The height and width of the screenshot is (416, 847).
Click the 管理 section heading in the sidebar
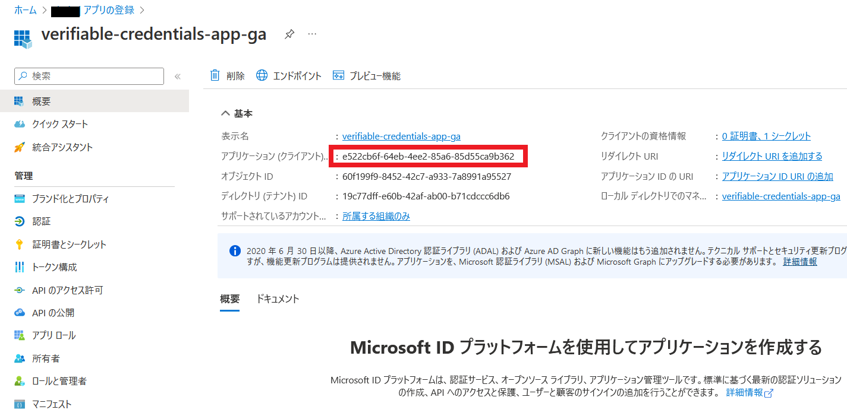point(24,176)
